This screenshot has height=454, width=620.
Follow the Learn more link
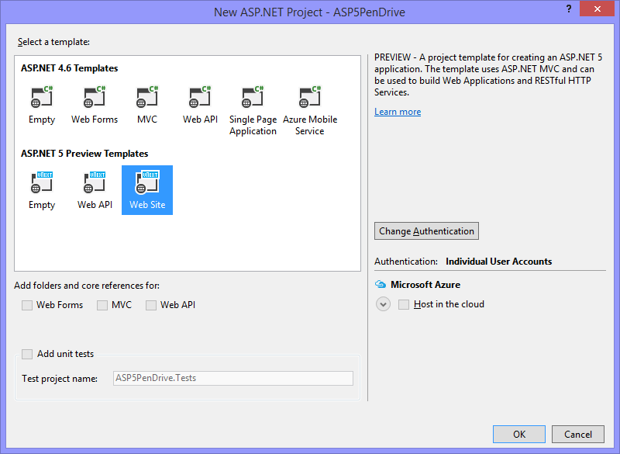coord(398,112)
